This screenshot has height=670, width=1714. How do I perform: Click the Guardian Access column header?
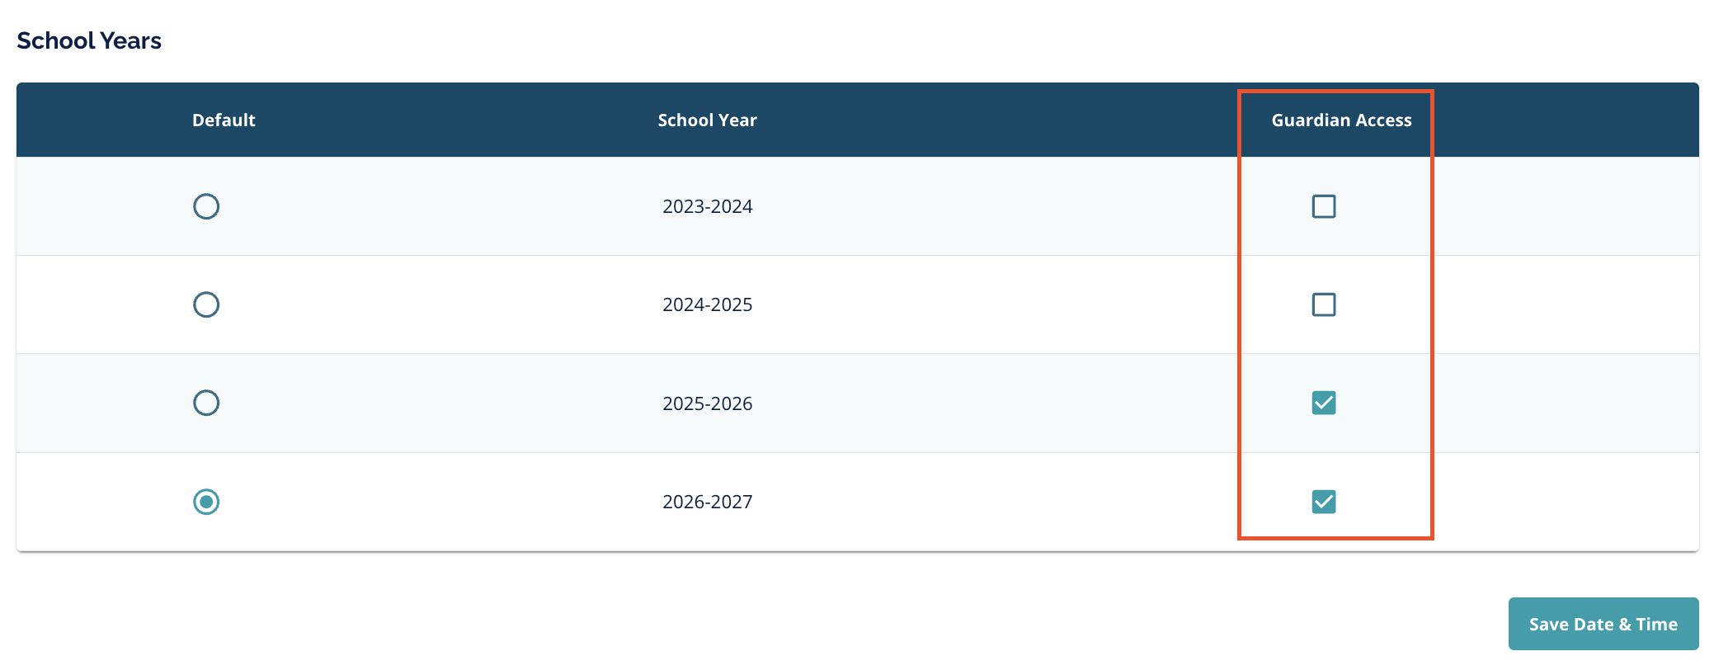click(x=1341, y=120)
